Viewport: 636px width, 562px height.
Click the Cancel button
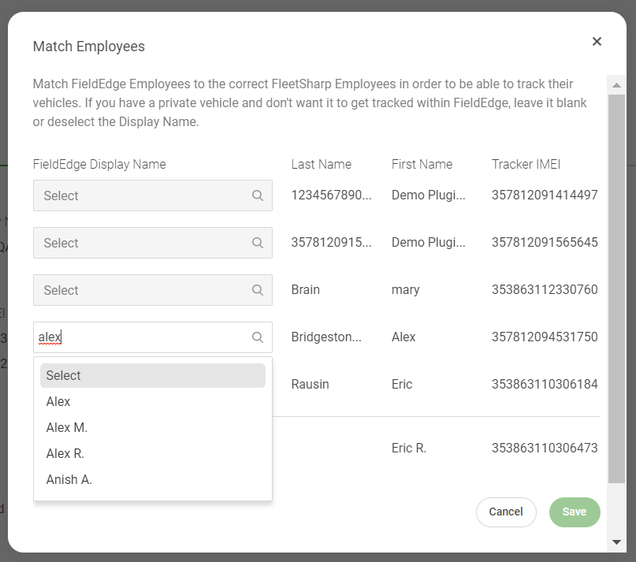[x=506, y=512]
